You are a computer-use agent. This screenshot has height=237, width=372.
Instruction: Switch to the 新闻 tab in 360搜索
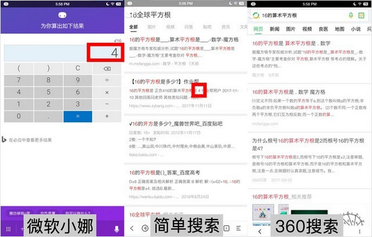tap(275, 29)
